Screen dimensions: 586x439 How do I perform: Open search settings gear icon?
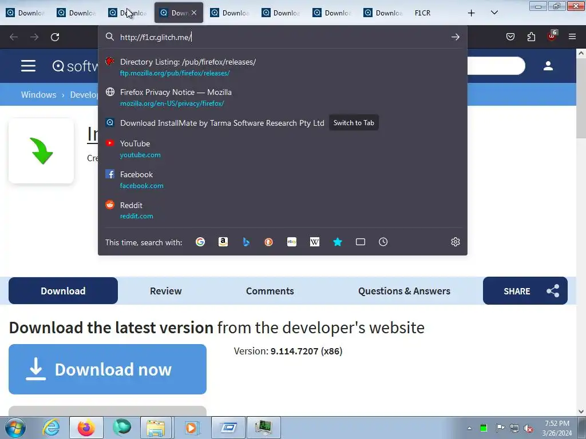pyautogui.click(x=455, y=242)
